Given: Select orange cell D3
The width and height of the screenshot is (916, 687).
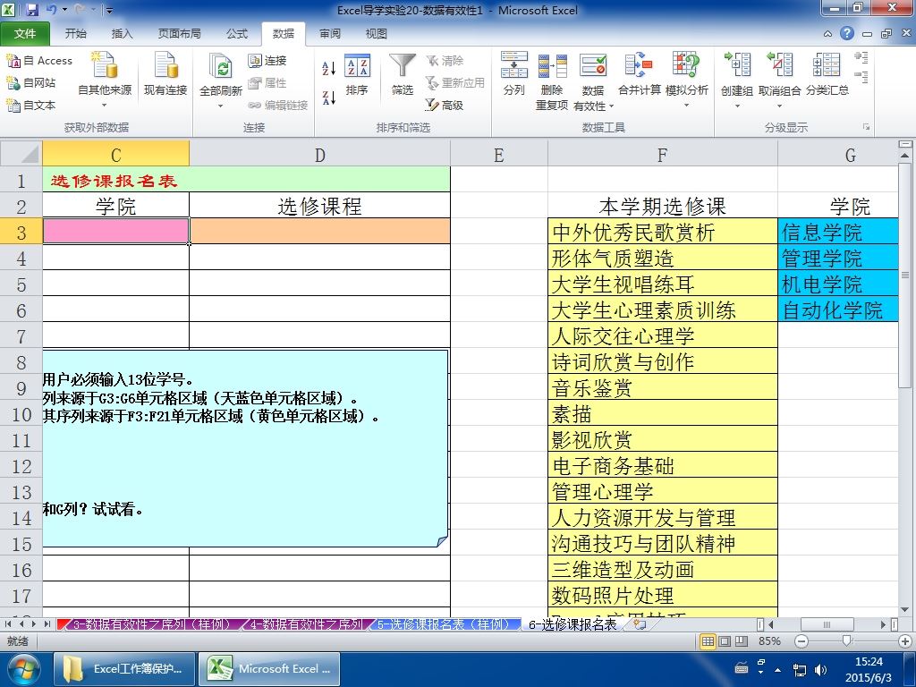Looking at the screenshot, I should [x=320, y=231].
